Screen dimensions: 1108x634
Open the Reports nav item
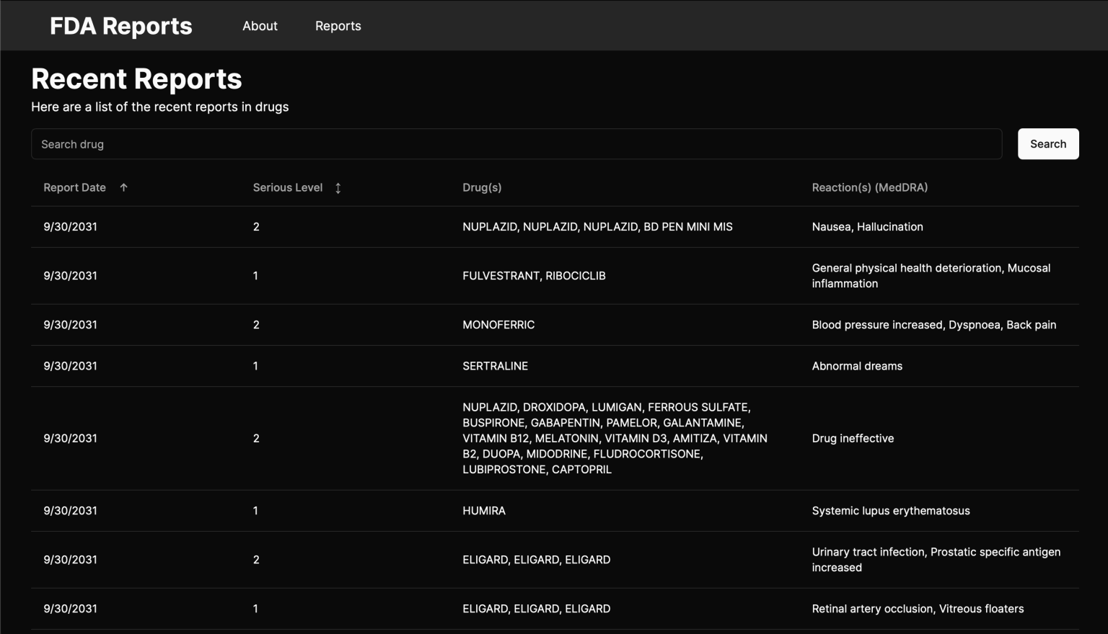338,26
